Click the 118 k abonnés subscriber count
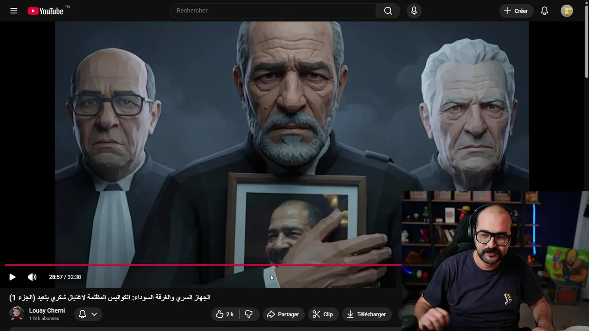The width and height of the screenshot is (589, 331). 44,318
